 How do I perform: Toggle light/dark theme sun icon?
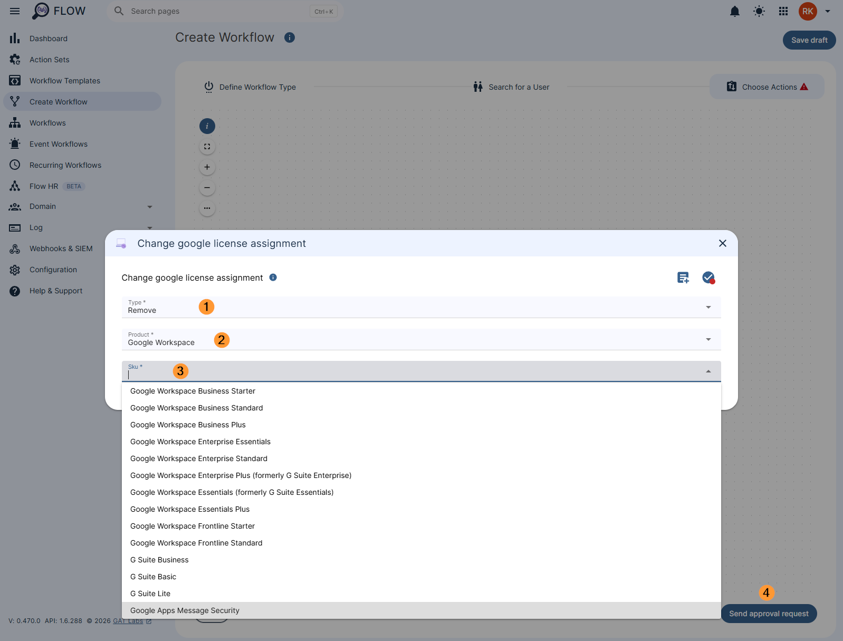(x=759, y=11)
